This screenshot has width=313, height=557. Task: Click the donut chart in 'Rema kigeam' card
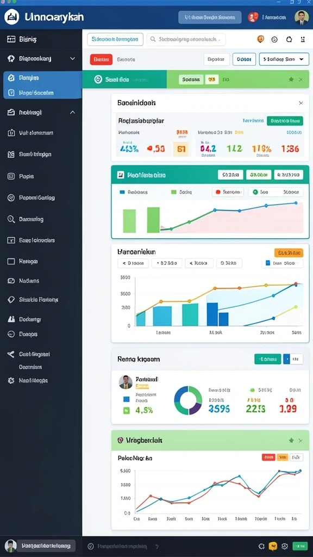coord(188,400)
